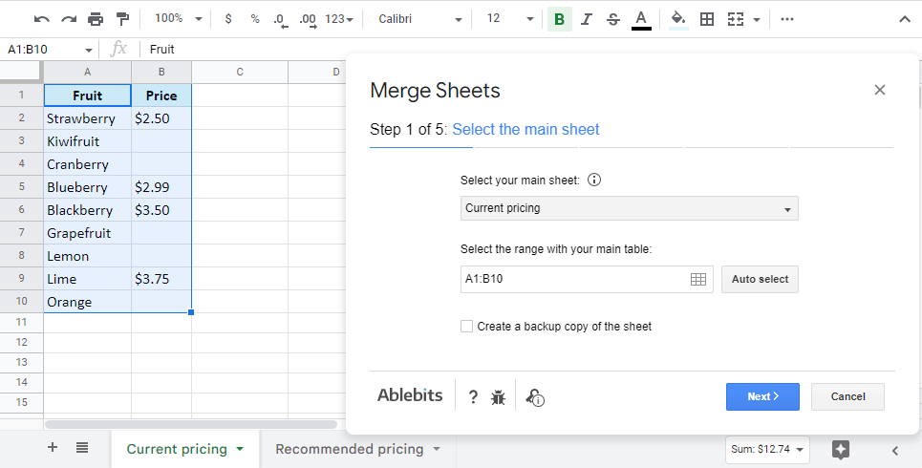922x468 pixels.
Task: Show more toolbar options
Action: pyautogui.click(x=786, y=19)
